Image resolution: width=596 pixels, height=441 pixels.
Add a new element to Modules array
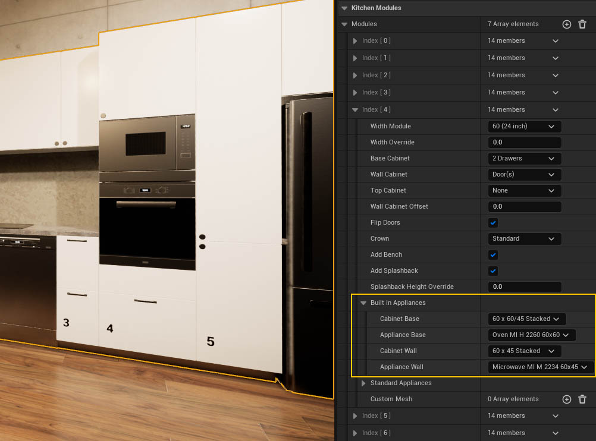[566, 24]
